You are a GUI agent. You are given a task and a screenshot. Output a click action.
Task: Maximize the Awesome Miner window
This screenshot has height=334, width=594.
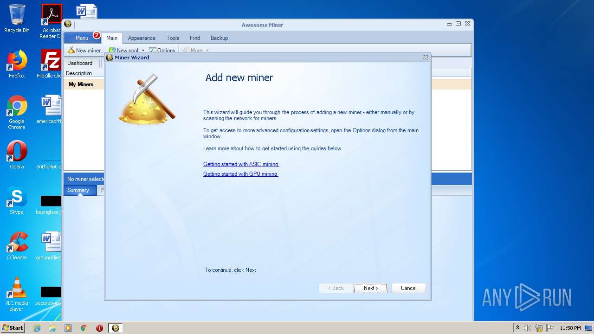pos(458,24)
